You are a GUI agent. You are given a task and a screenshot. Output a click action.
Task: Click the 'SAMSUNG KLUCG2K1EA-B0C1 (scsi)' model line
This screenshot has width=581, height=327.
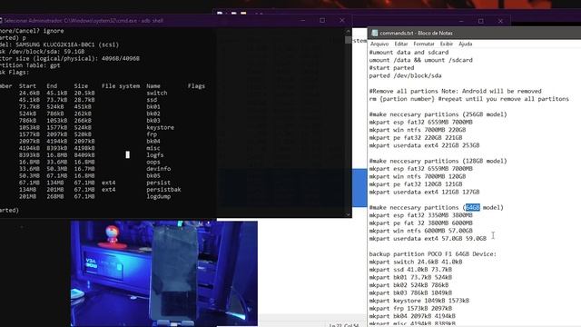(59, 45)
